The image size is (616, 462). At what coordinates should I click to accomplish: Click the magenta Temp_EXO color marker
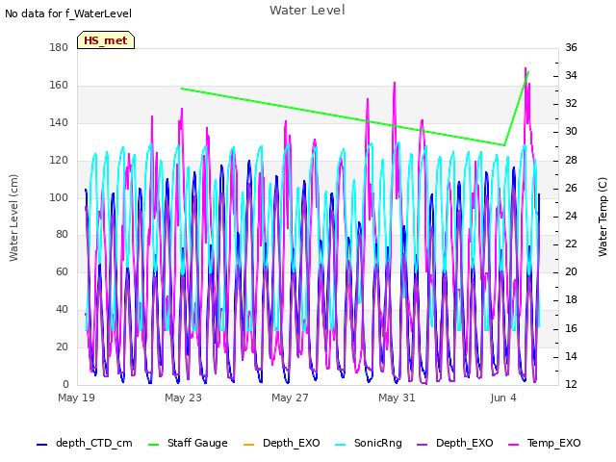[513, 445]
